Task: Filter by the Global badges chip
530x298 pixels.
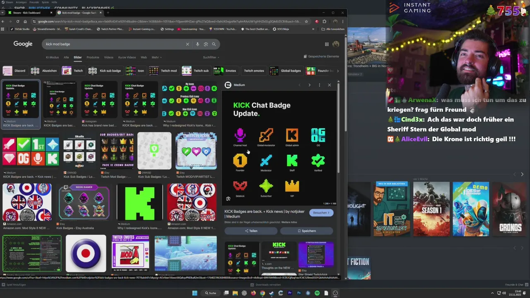Action: (x=286, y=71)
